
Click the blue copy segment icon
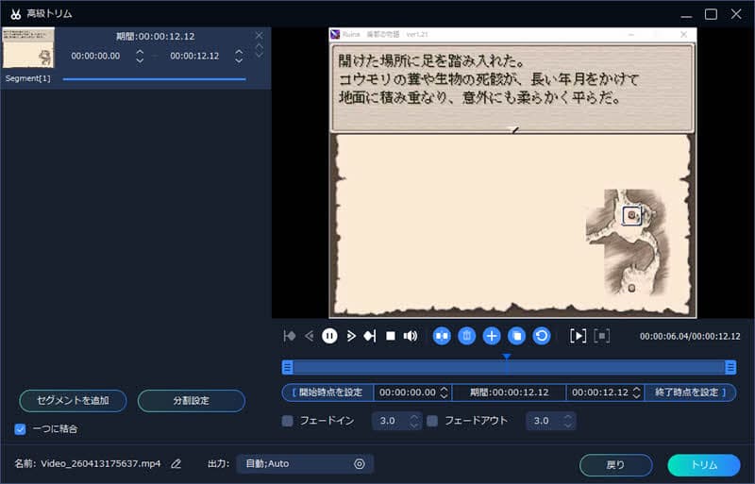[516, 336]
